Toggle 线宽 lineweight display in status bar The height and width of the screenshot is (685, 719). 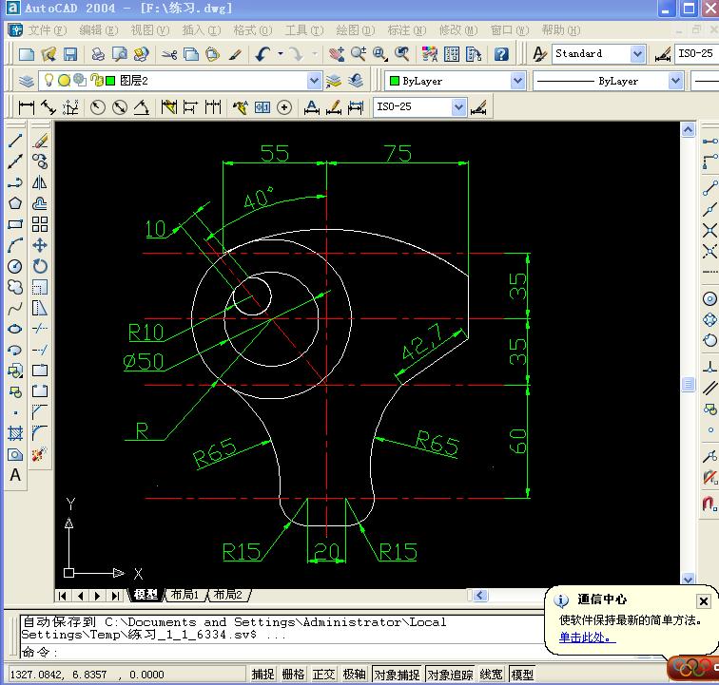(491, 674)
